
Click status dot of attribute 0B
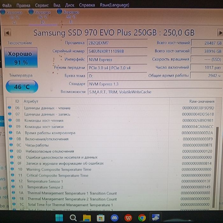tap(11, 139)
